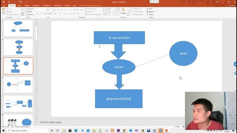Switch to the Insert tab
This screenshot has width=237, height=133.
19,6
